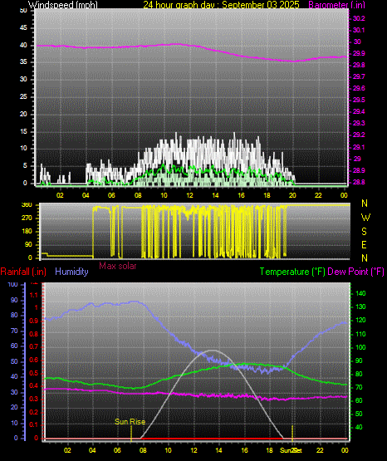Screen dimensions: 387x461
Task: Select the 1.1 value on rainfall axis
Action: [34, 295]
